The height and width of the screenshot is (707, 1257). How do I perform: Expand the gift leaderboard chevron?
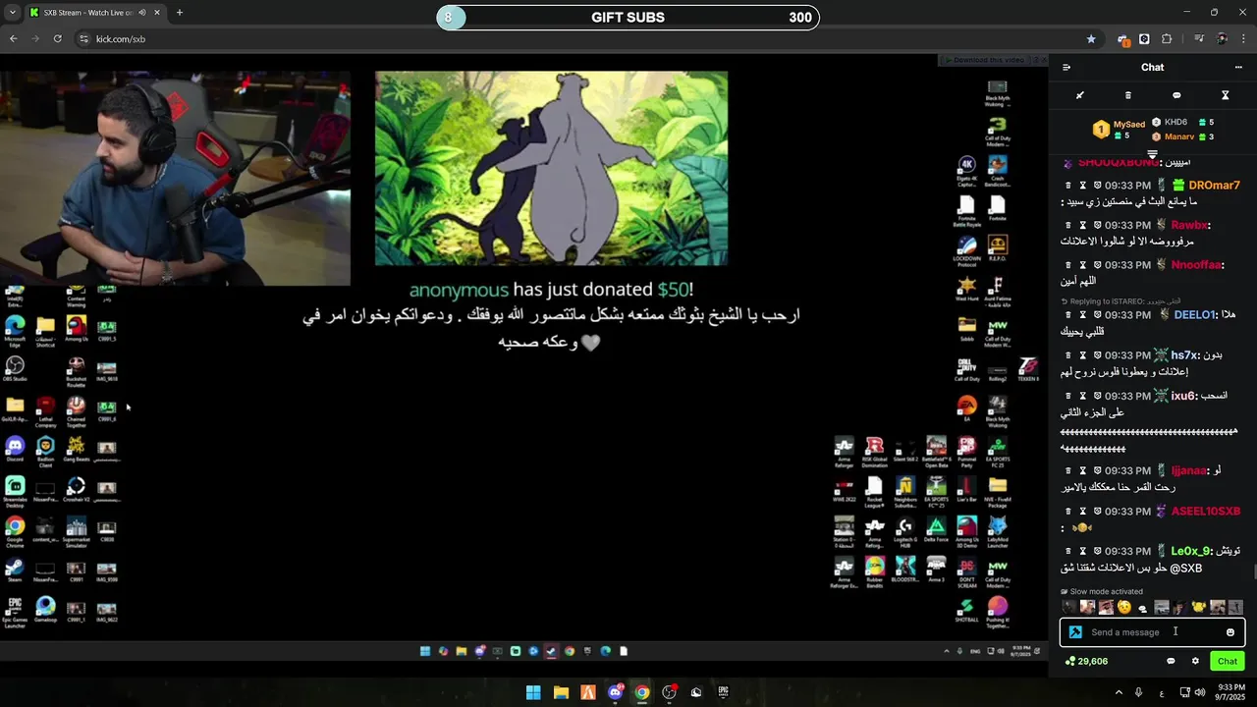[1152, 154]
